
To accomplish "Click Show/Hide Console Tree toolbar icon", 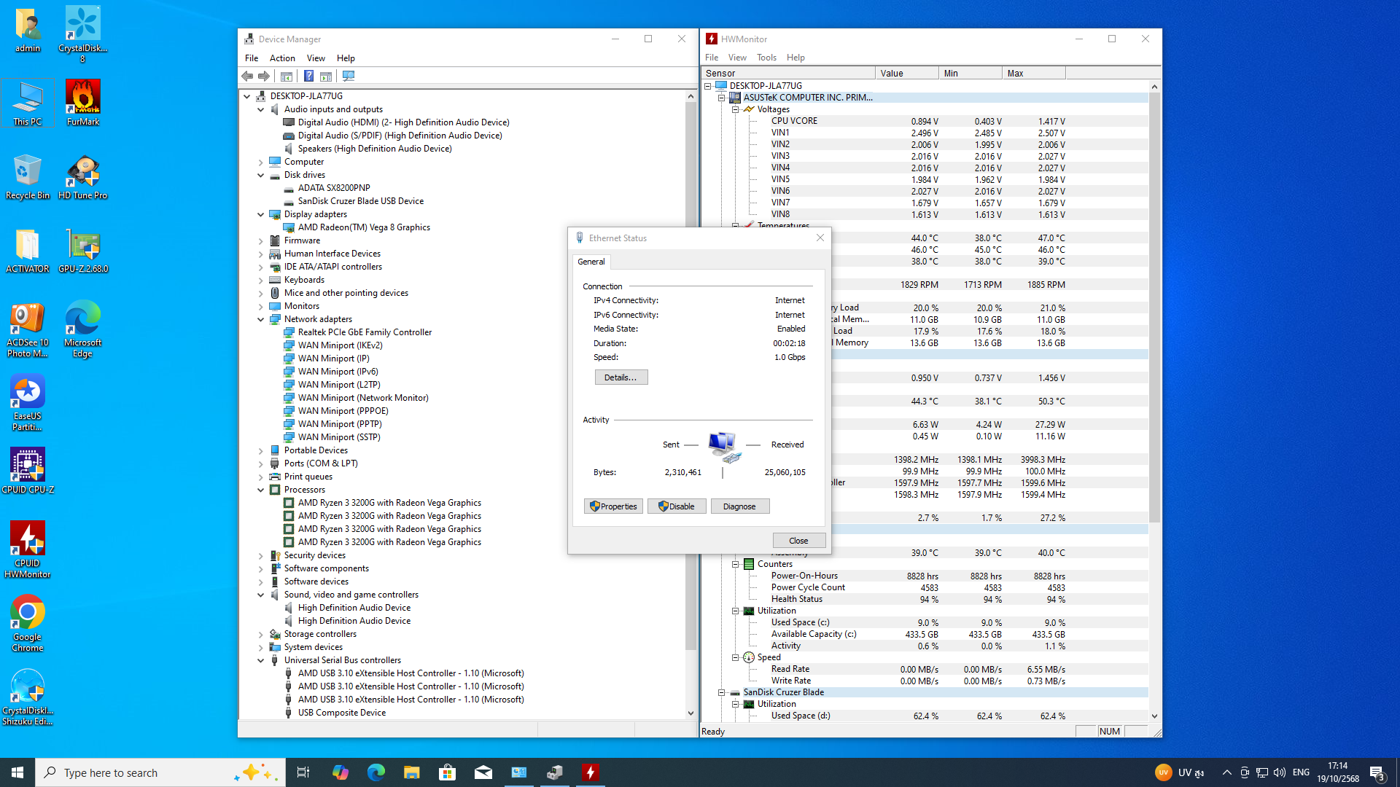I will pos(287,76).
